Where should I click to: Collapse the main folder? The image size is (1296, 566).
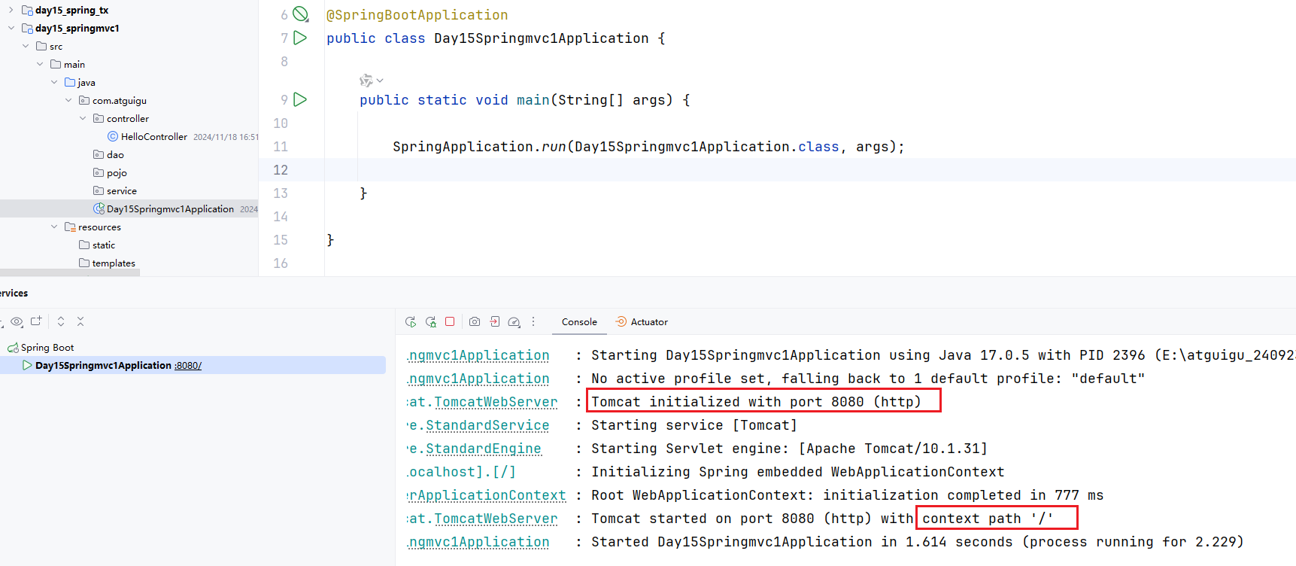click(x=40, y=64)
